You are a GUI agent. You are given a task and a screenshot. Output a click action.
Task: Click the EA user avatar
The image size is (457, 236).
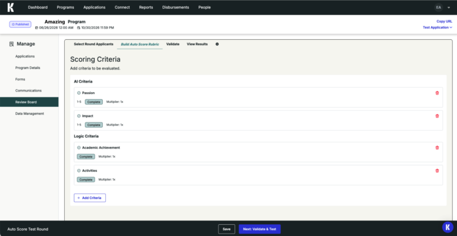point(439,8)
